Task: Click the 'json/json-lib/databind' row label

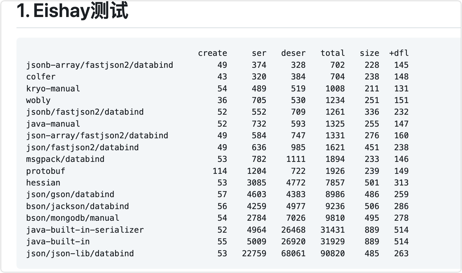Action: coord(80,254)
